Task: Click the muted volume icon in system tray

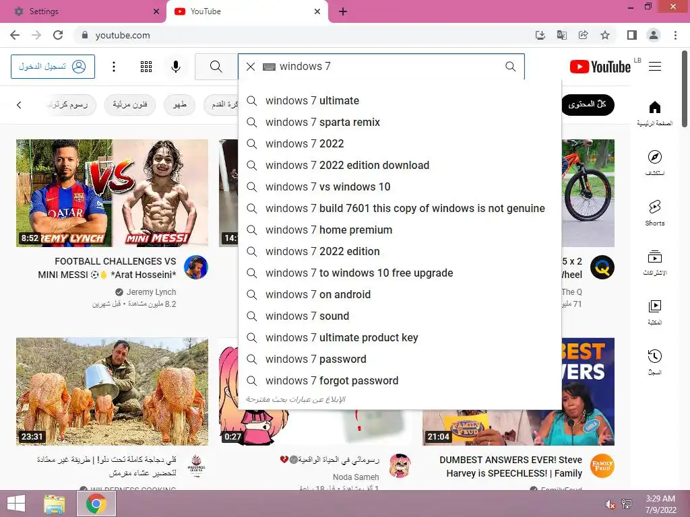Action: coord(610,504)
